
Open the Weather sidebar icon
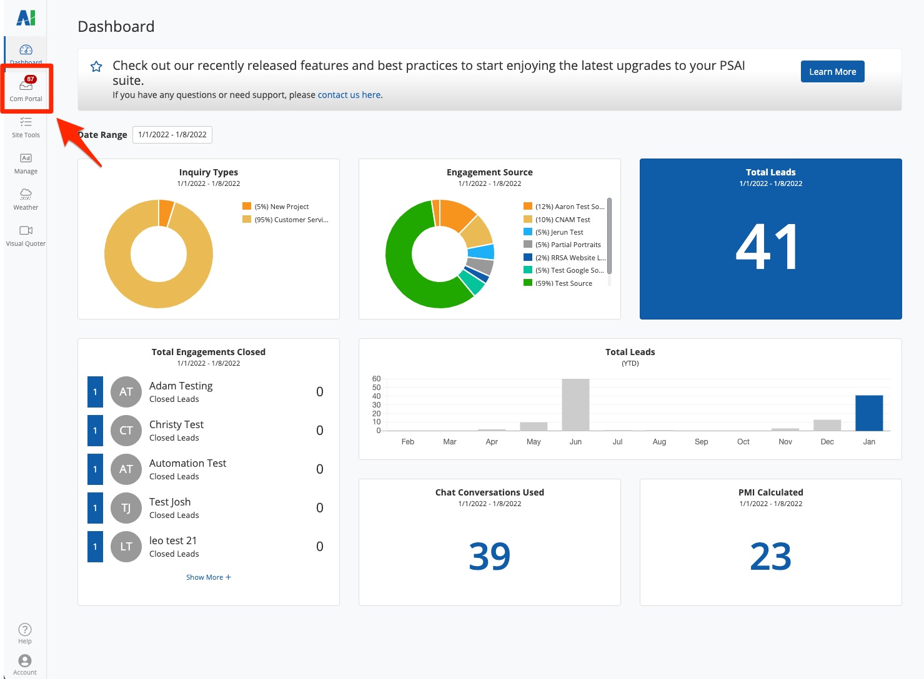[26, 195]
